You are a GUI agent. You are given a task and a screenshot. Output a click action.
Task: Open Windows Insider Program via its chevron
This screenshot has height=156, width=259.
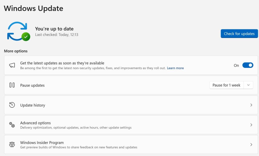click(x=251, y=145)
